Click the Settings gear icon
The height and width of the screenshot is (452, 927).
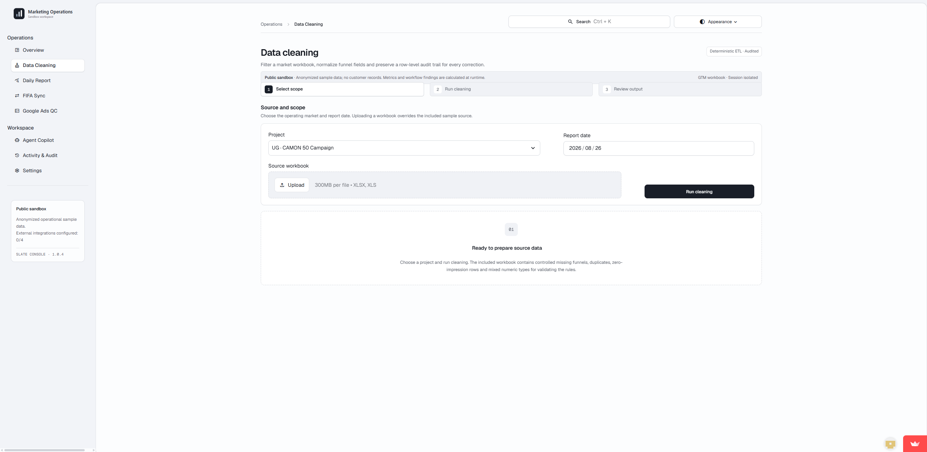pos(17,170)
